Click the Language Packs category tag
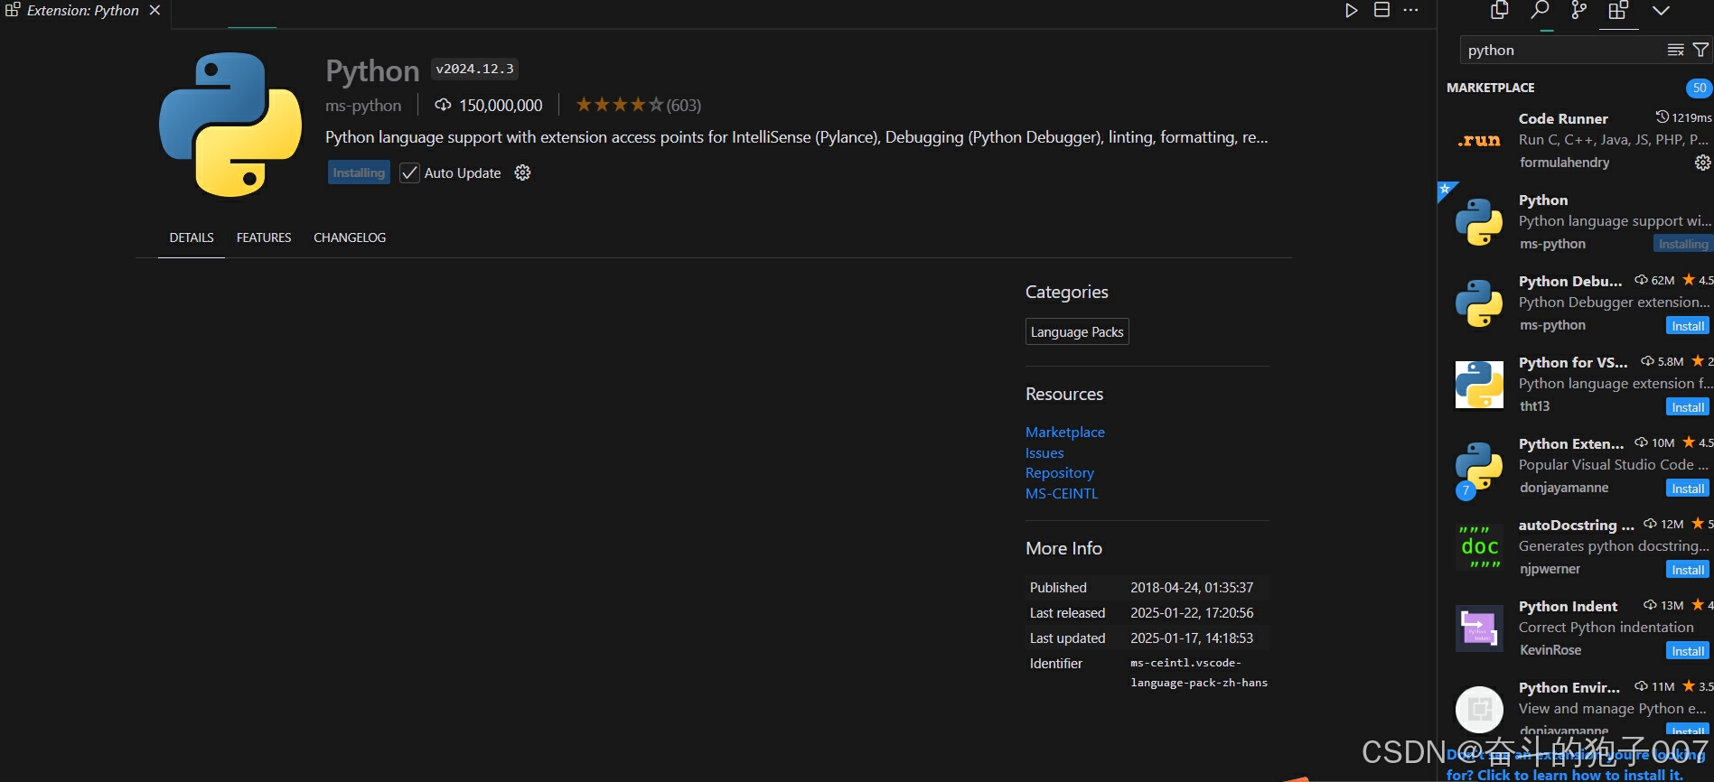 [x=1077, y=331]
